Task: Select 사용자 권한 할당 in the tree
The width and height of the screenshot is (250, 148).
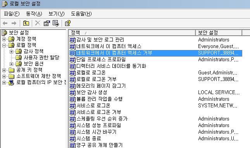Action: 41,57
